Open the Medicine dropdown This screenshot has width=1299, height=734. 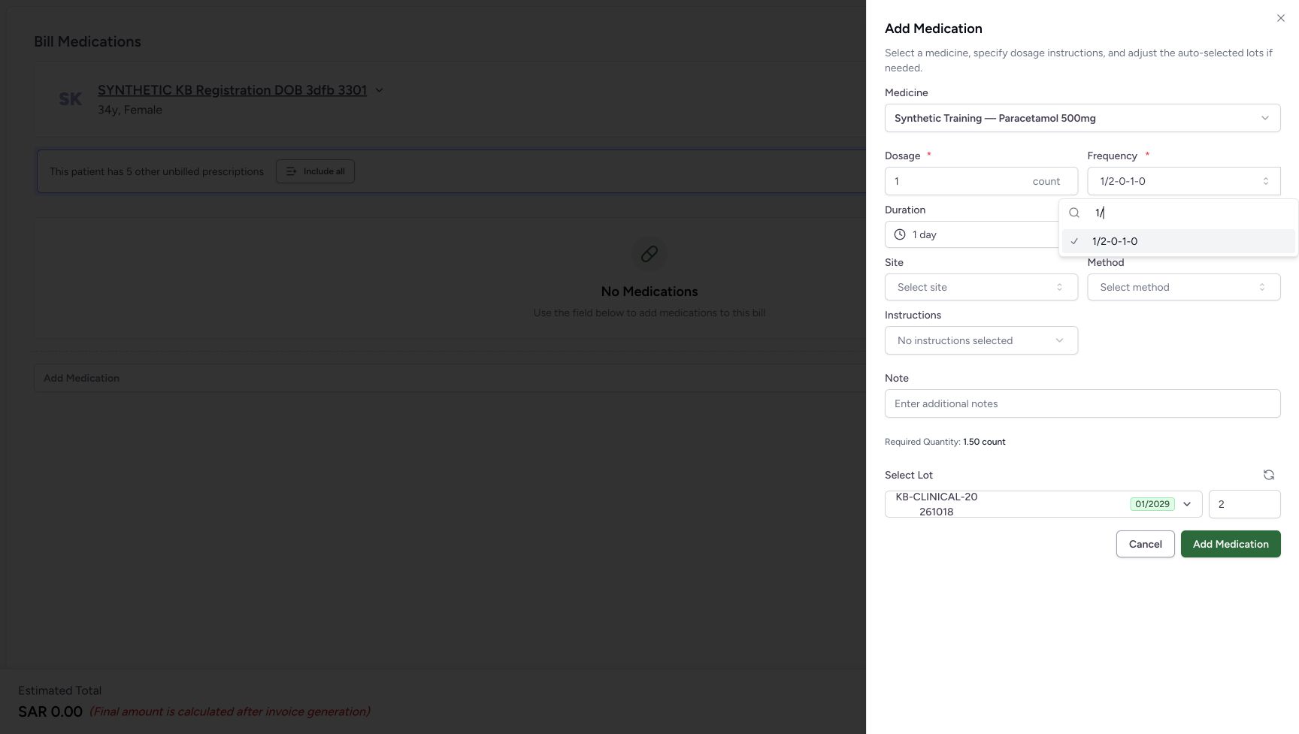1082,118
